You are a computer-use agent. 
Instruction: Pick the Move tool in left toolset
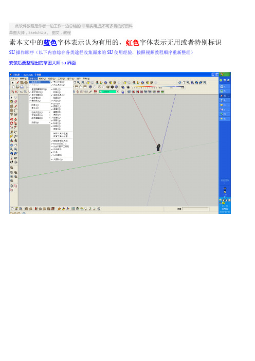tap(11, 119)
